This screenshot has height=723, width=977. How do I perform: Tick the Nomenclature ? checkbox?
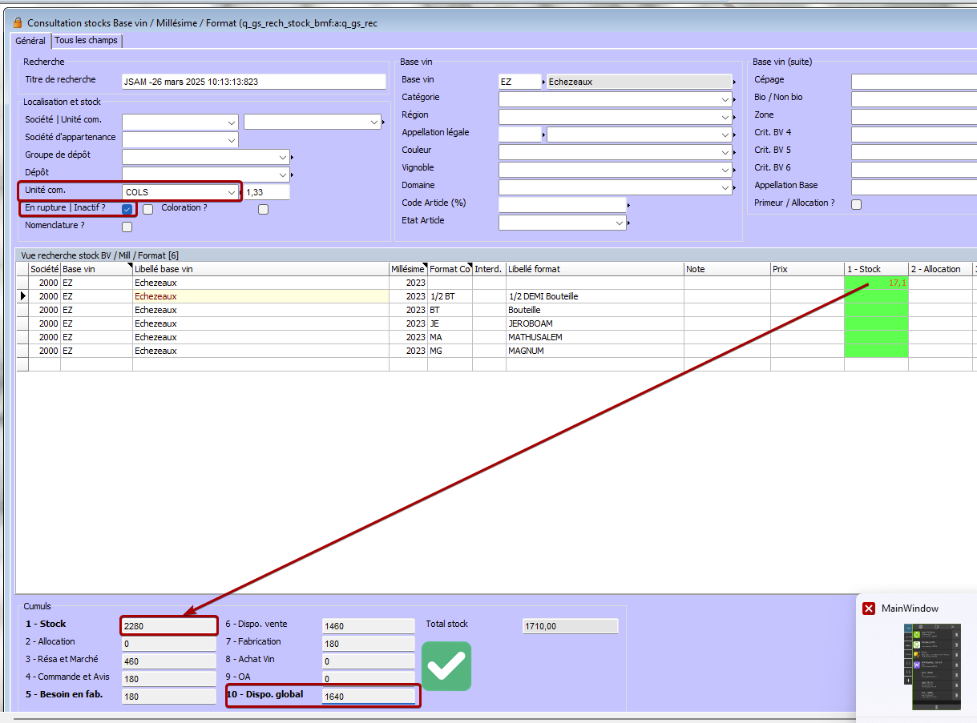click(127, 227)
